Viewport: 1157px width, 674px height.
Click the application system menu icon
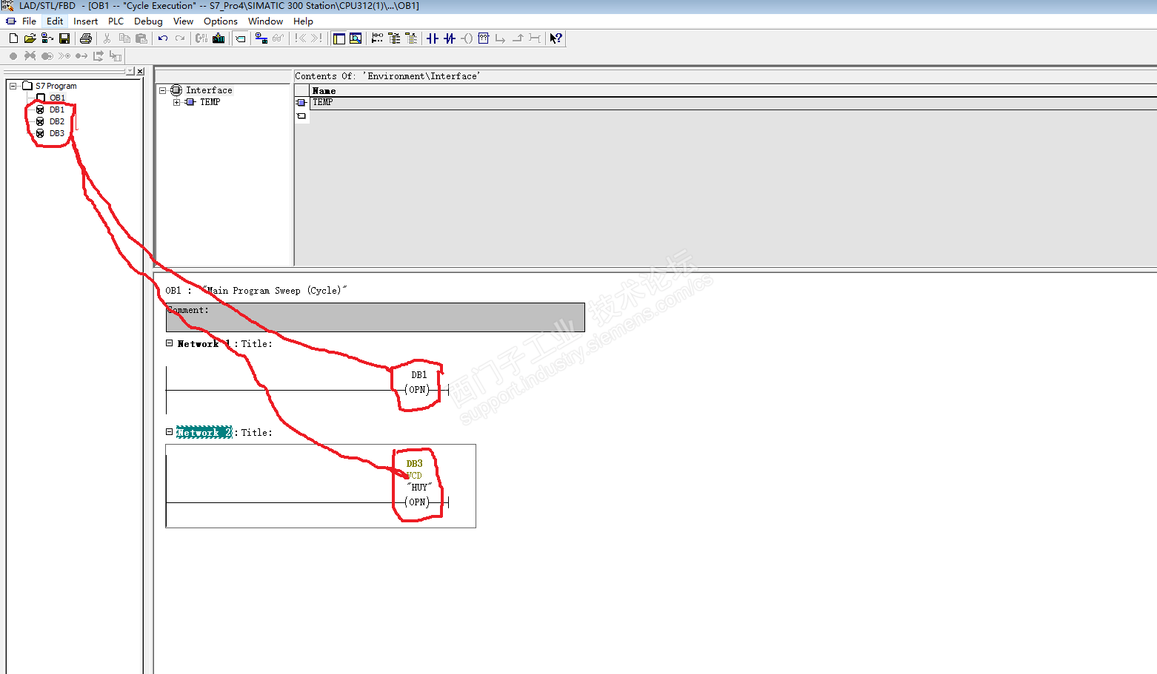(x=10, y=21)
